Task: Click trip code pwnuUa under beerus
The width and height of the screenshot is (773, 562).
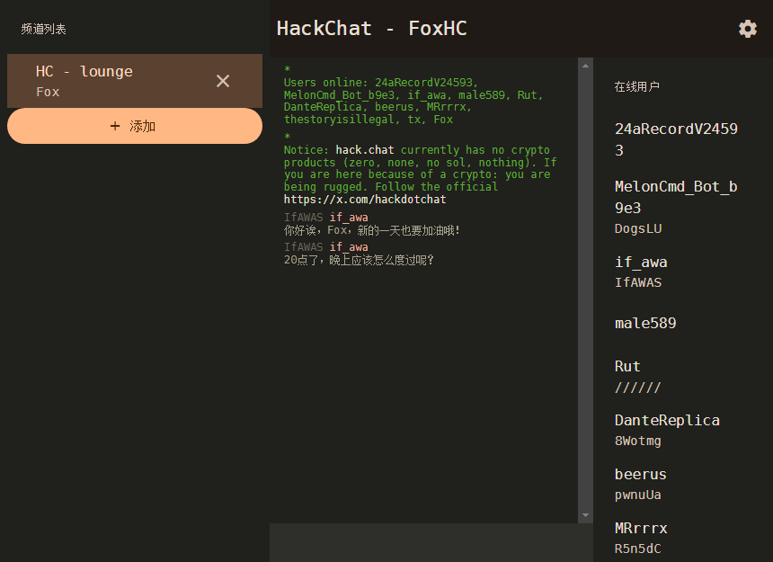Action: click(638, 495)
